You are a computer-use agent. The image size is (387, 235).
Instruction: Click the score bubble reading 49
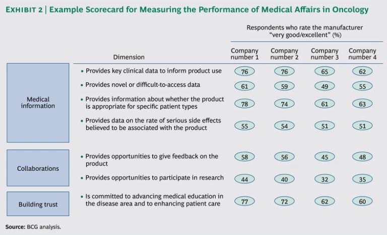pyautogui.click(x=324, y=86)
